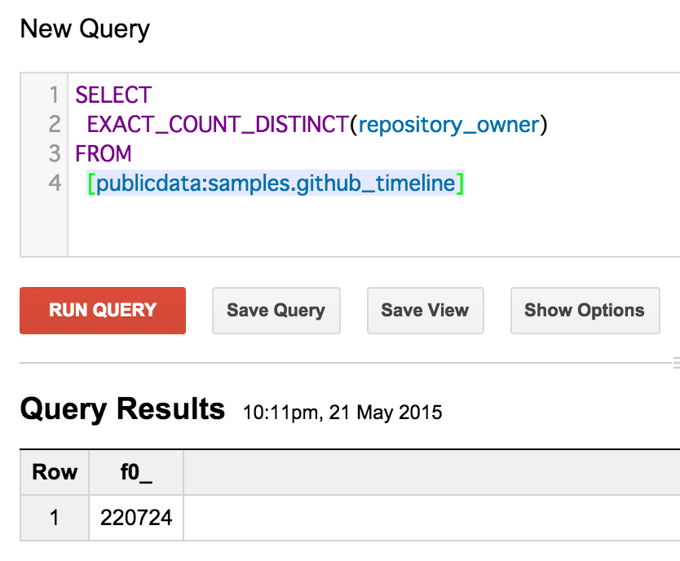This screenshot has height=561, width=680.
Task: Click the Query Results heading
Action: click(122, 409)
